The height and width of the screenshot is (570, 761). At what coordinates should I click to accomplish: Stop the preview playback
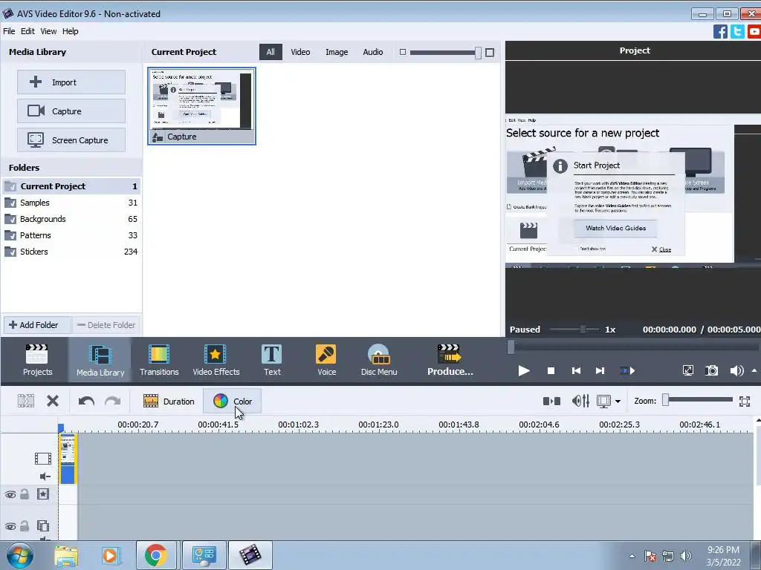tap(551, 371)
